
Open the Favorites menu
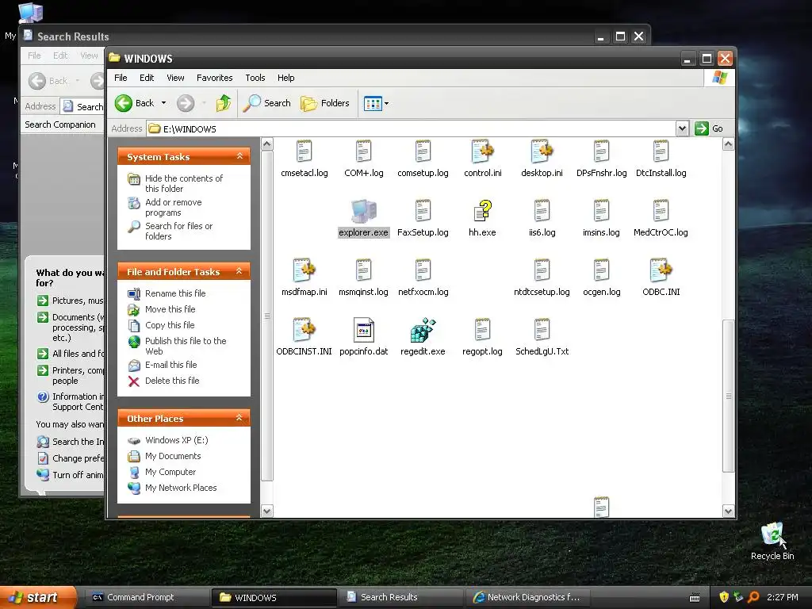[x=214, y=78]
